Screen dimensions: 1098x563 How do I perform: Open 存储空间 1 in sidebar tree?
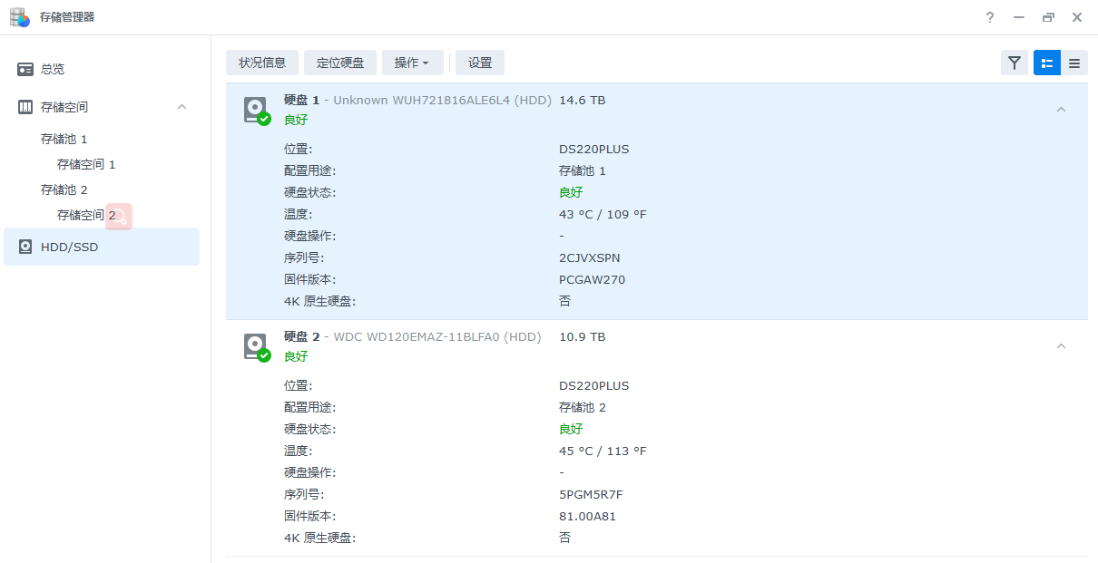pyautogui.click(x=86, y=165)
